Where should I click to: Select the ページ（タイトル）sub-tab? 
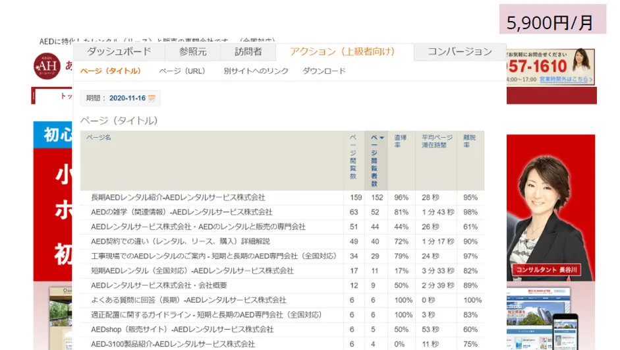pos(111,71)
